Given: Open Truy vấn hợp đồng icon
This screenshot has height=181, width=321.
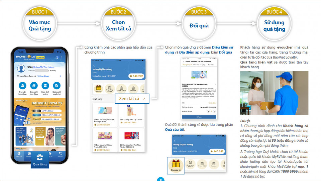Looking at the screenshot, I should click(22, 86).
